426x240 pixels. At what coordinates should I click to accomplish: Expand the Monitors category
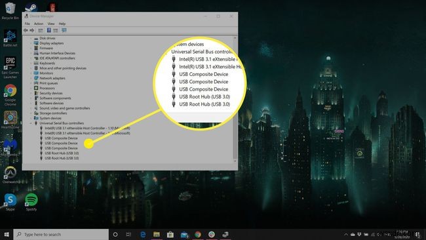pos(31,73)
